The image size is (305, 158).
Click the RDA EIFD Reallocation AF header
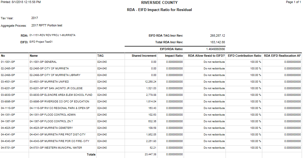(x=282, y=56)
